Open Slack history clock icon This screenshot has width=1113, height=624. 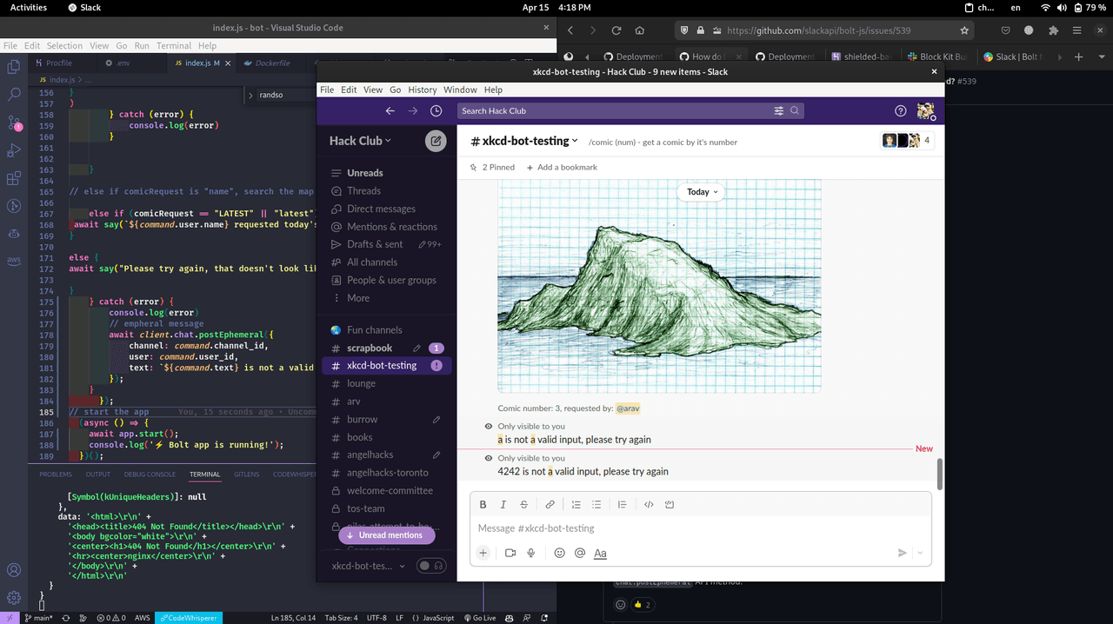click(x=437, y=111)
